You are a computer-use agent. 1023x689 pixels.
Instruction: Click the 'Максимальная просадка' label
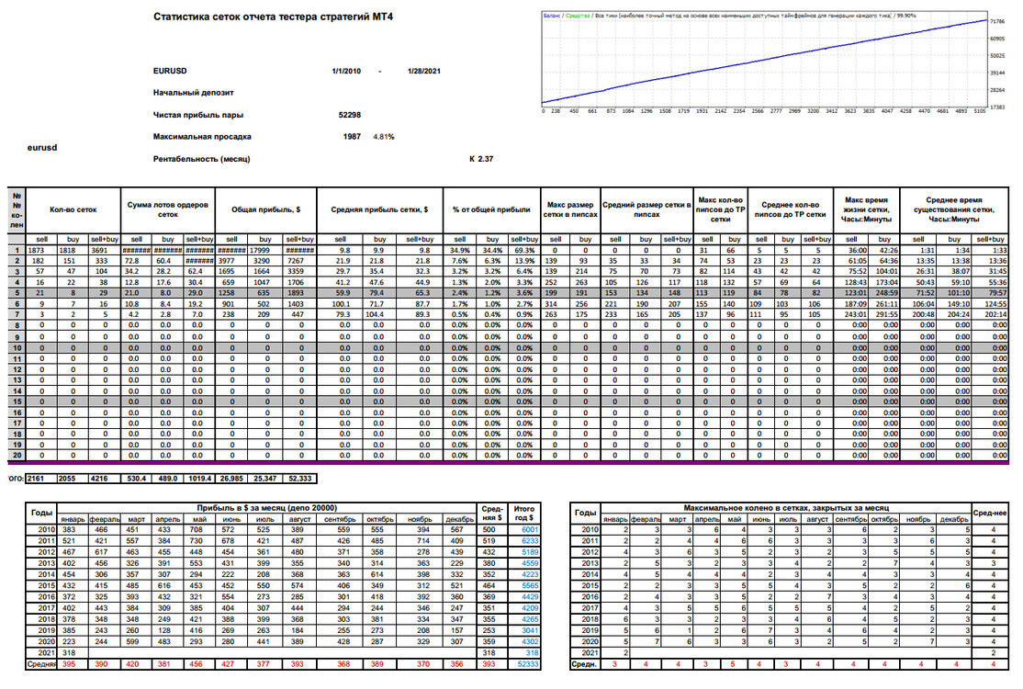pyautogui.click(x=202, y=137)
